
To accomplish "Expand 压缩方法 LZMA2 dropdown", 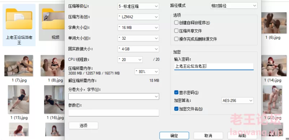I will [138, 17].
